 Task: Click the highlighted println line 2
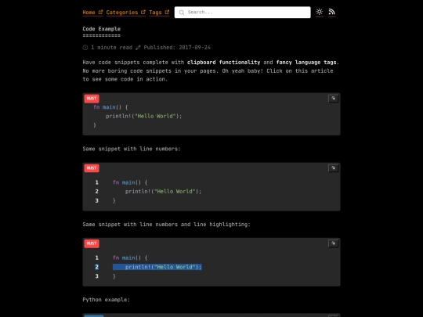point(157,267)
